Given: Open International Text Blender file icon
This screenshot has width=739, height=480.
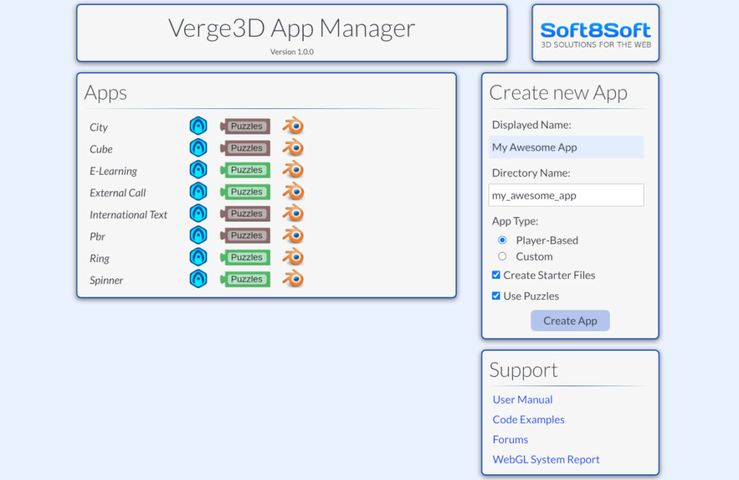Looking at the screenshot, I should point(293,214).
